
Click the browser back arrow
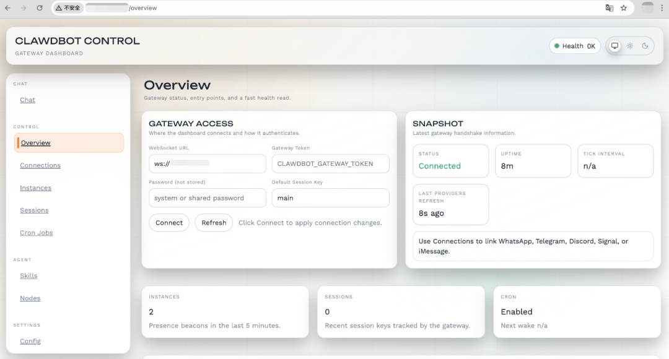[x=8, y=8]
